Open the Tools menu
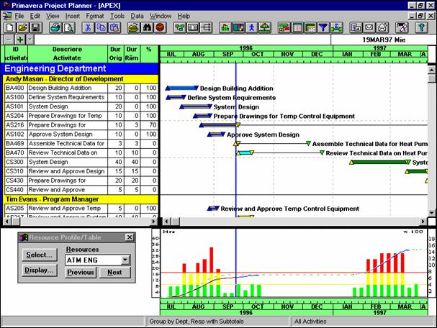437x328 pixels. coord(117,15)
